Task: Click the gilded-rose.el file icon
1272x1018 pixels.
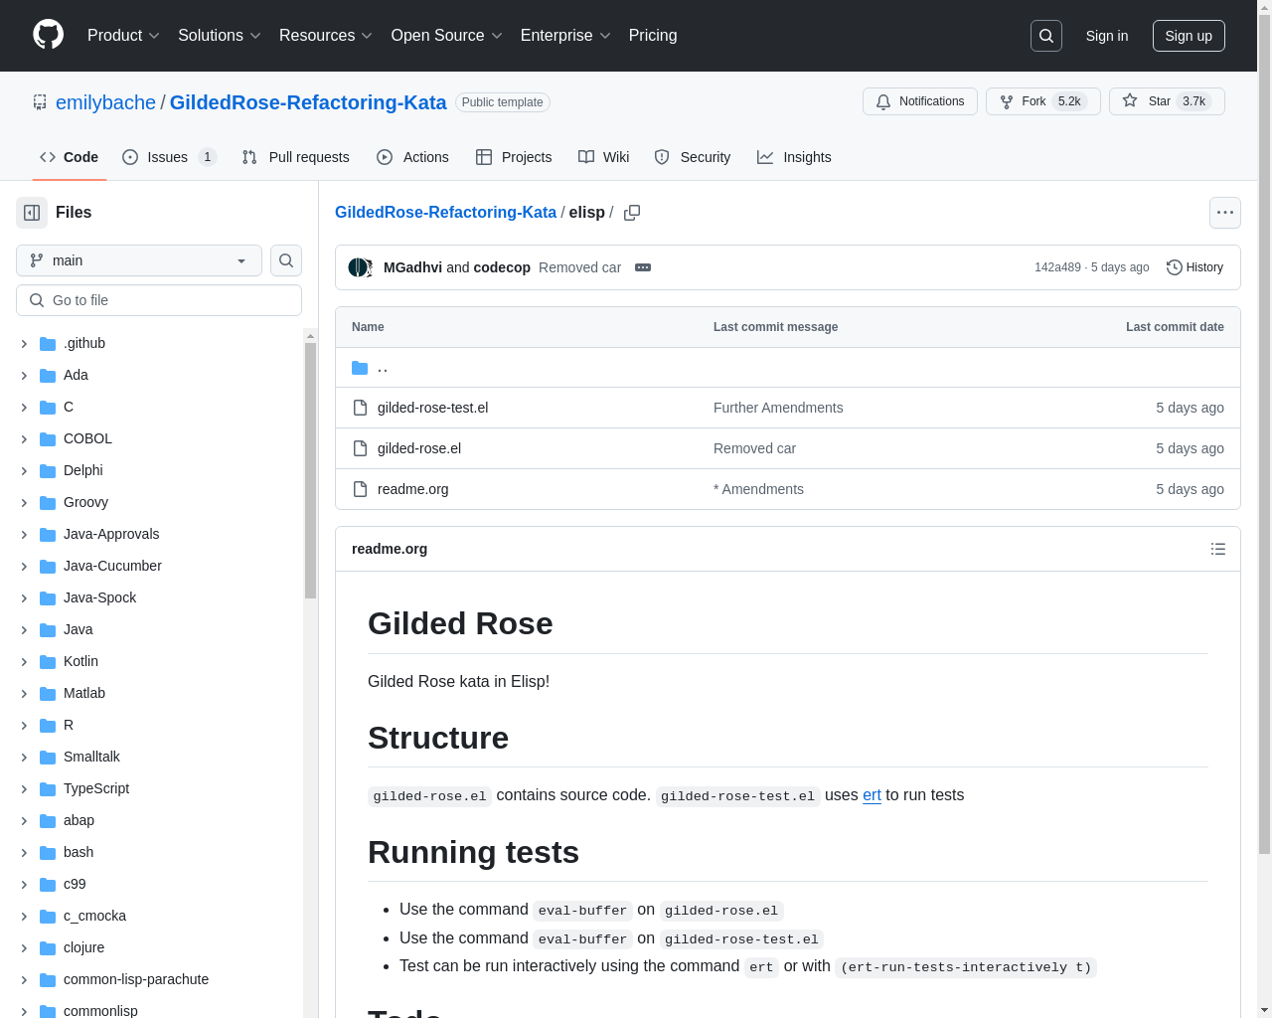Action: coord(361,448)
